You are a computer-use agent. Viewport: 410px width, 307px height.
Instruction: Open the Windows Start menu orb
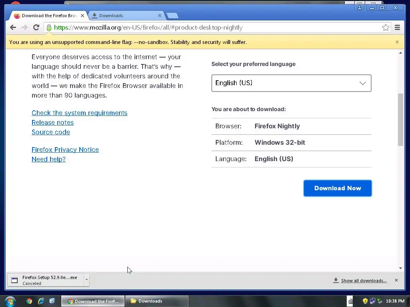pyautogui.click(x=10, y=301)
